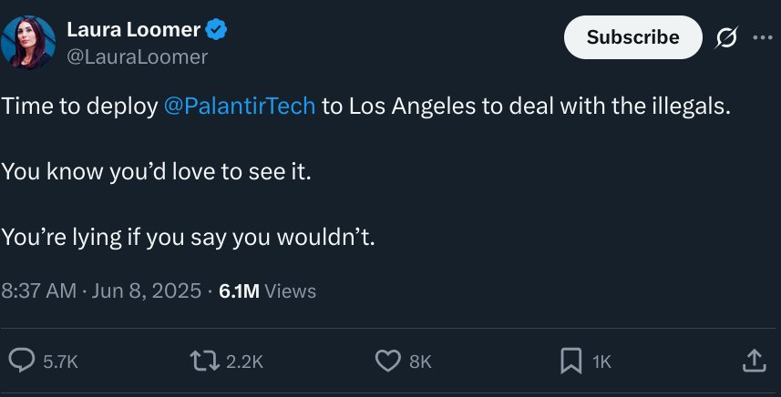
Task: Click the blue verified checkmark badge
Action: (216, 29)
